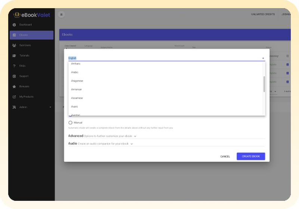Click the English language input field

click(x=161, y=58)
